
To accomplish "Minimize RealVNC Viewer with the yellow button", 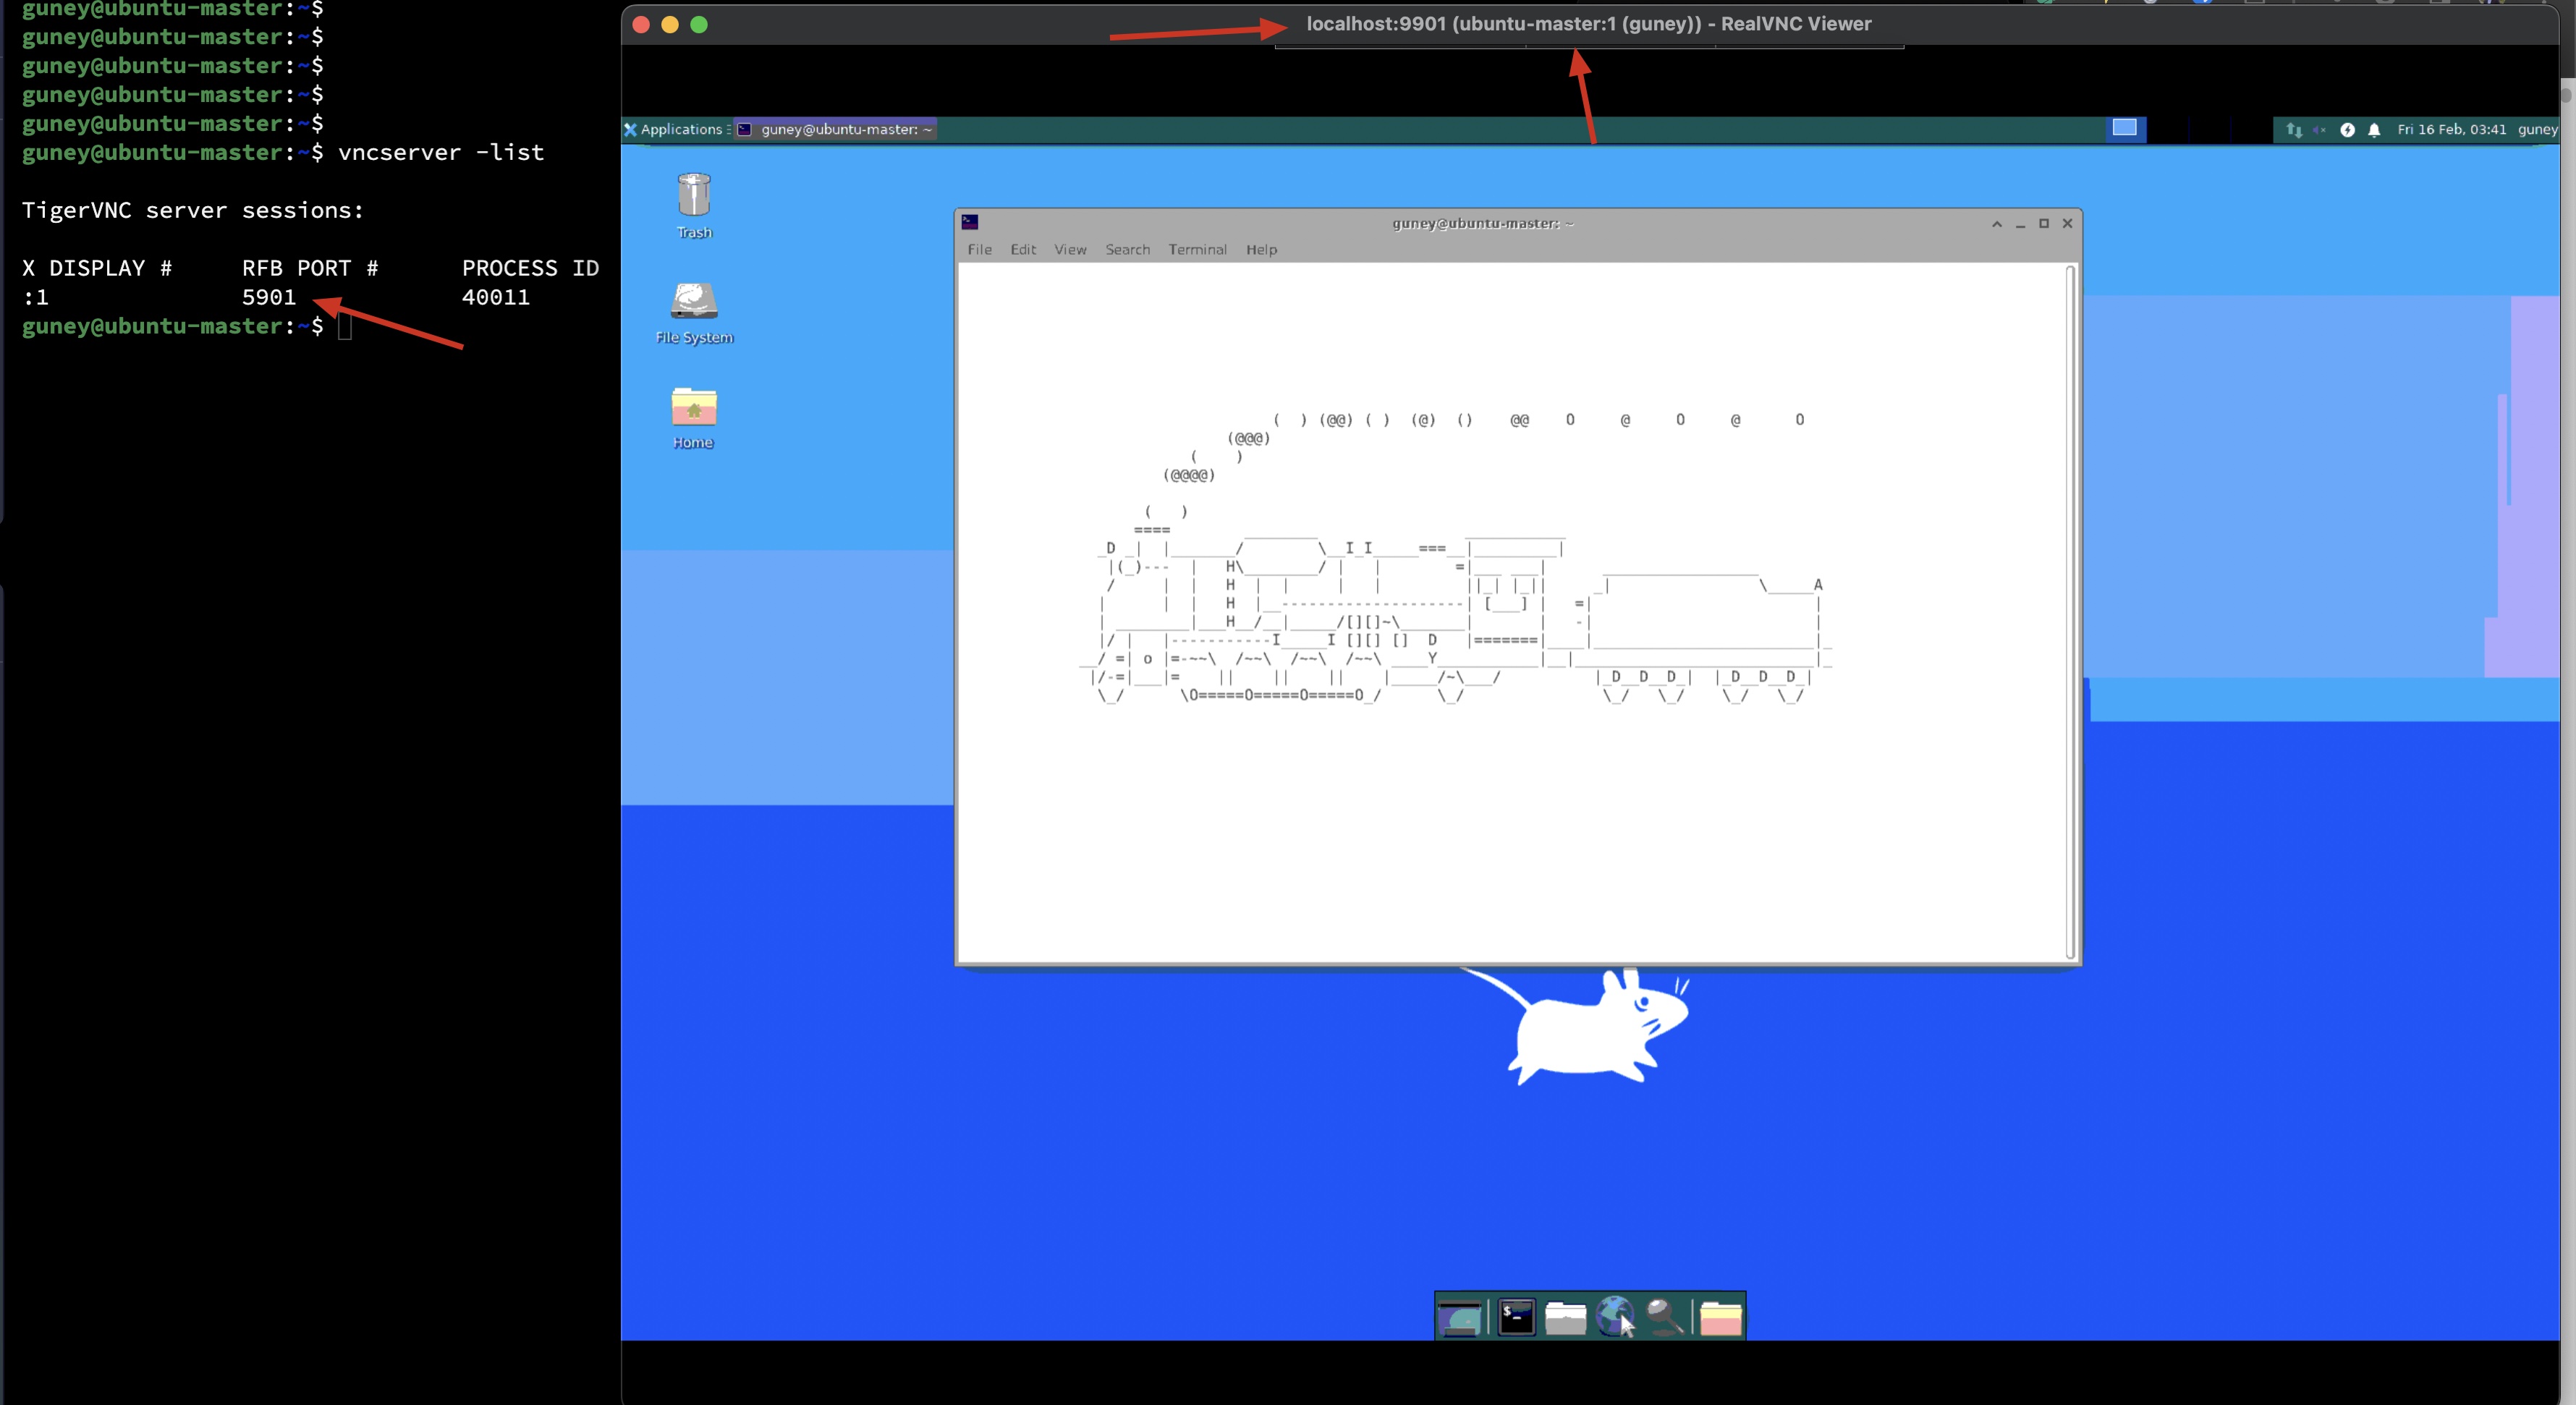I will point(670,24).
